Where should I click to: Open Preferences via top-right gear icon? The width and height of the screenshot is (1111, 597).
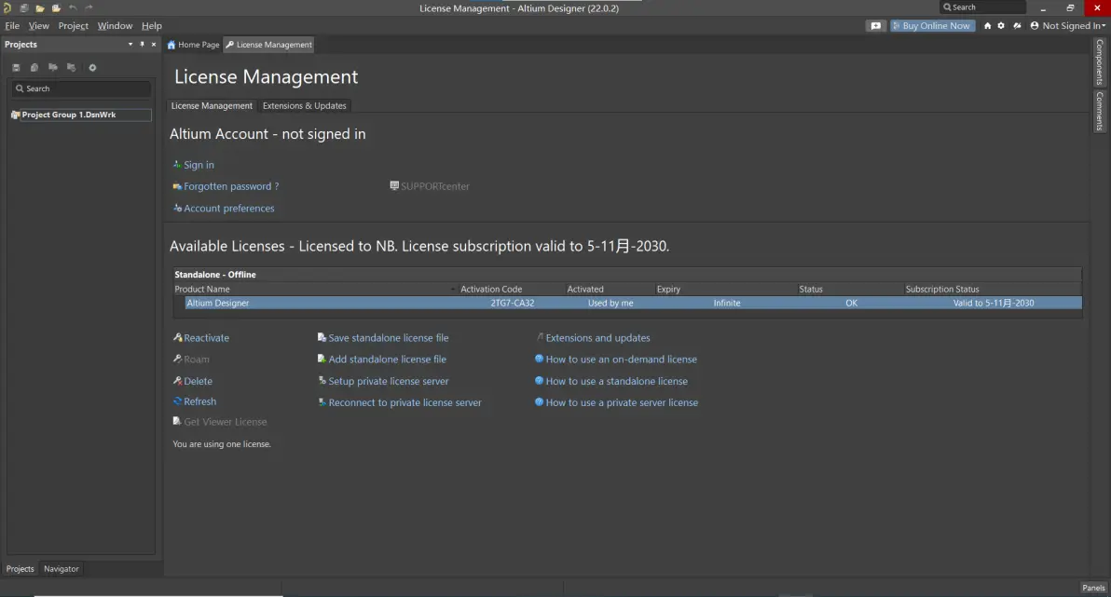tap(1001, 25)
